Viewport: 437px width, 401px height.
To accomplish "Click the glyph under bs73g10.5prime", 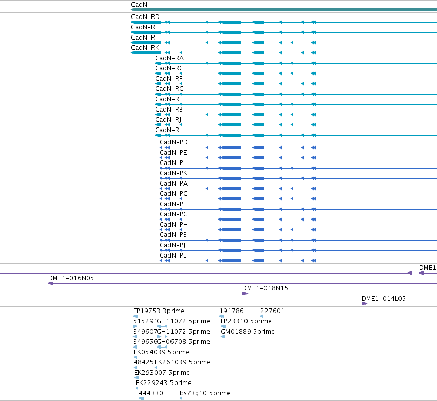I will (x=181, y=398).
